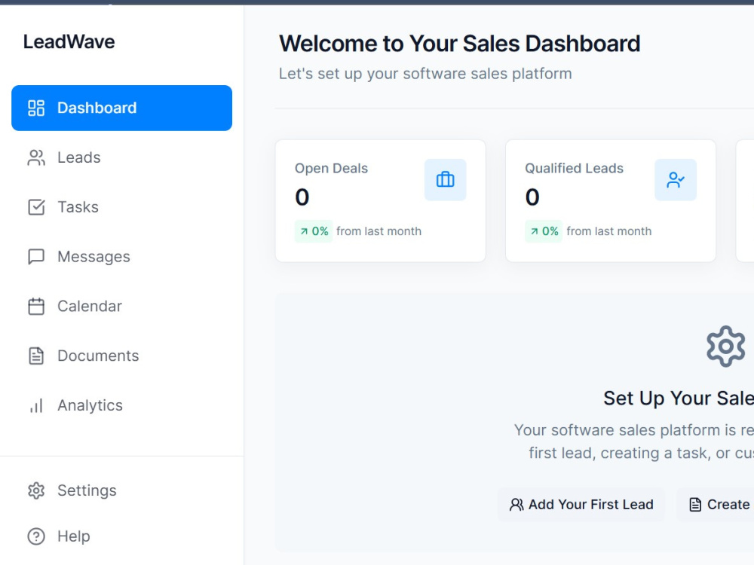The width and height of the screenshot is (754, 565).
Task: Click the user-check icon on Qualified Leads card
Action: (x=676, y=180)
